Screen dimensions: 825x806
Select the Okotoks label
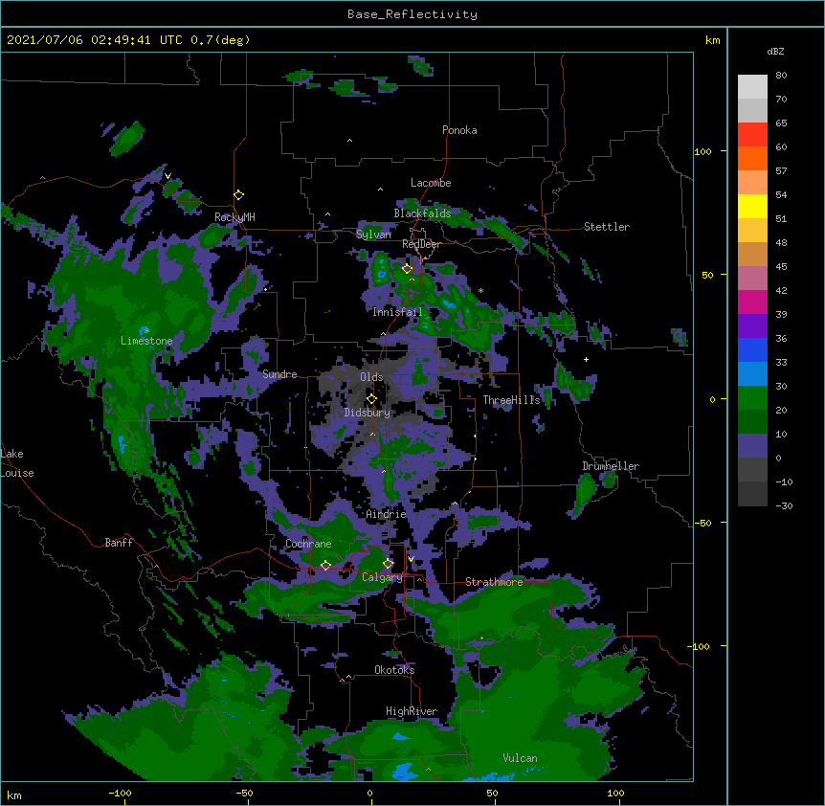[394, 670]
